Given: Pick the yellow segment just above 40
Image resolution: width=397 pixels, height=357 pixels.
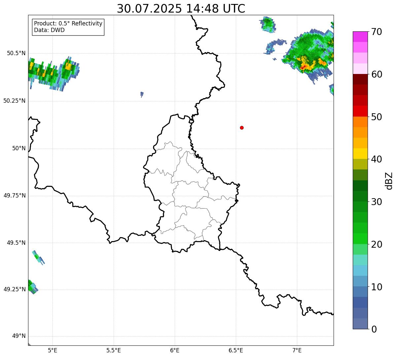Looking at the screenshot, I should (x=360, y=154).
